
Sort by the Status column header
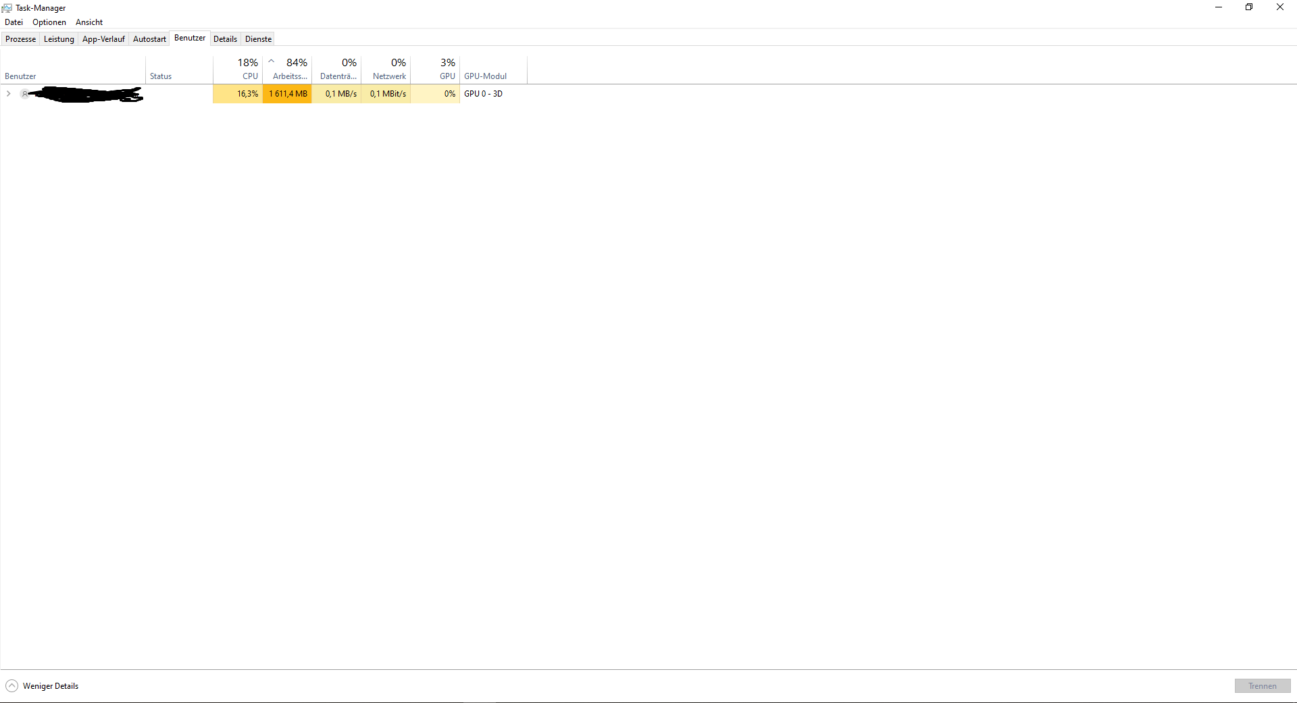pos(179,70)
